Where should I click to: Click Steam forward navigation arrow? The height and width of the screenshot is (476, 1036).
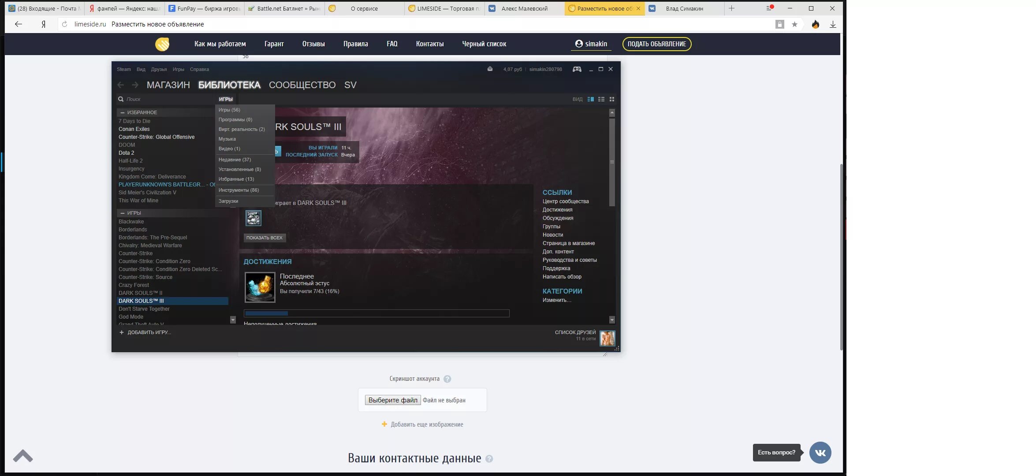[135, 85]
